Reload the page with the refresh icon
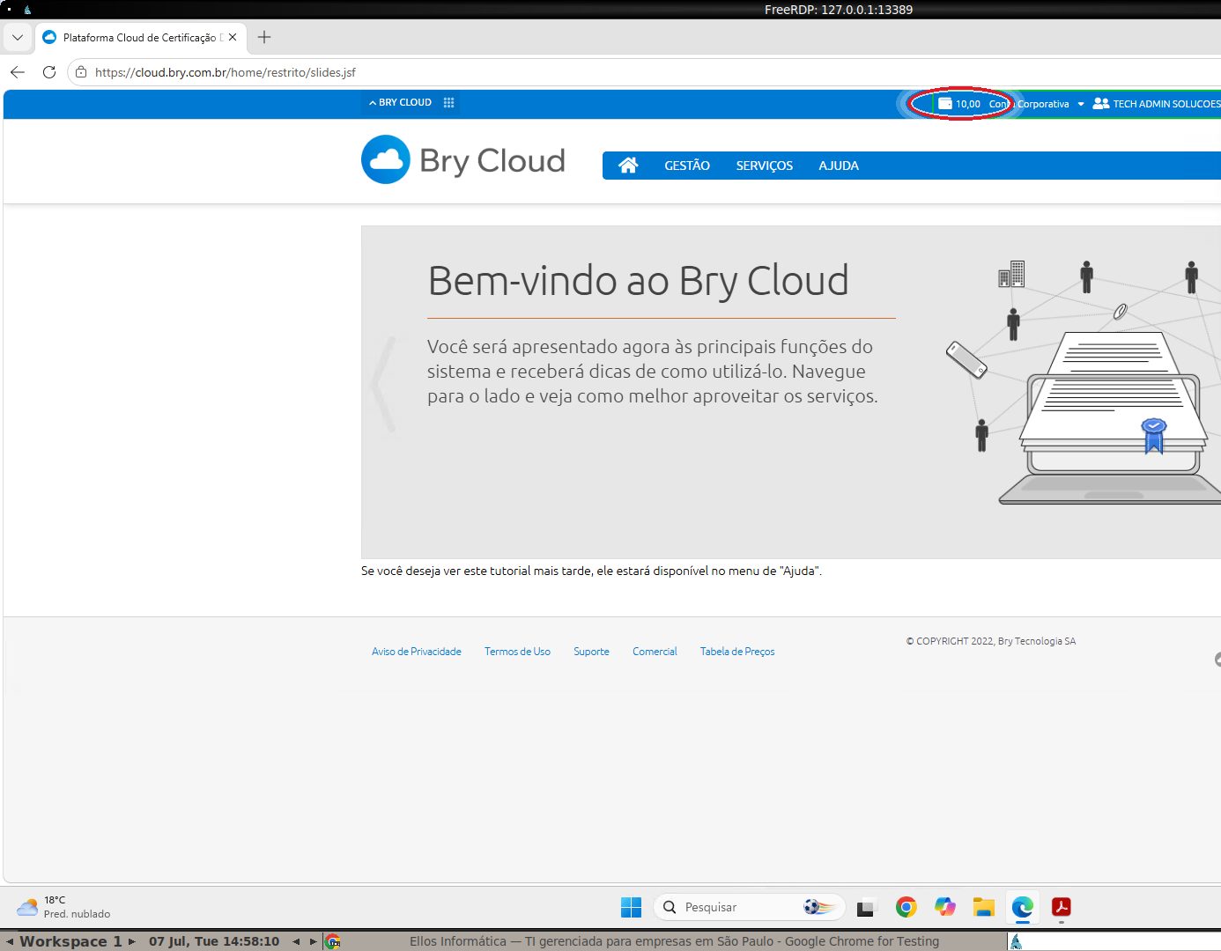 [x=49, y=72]
